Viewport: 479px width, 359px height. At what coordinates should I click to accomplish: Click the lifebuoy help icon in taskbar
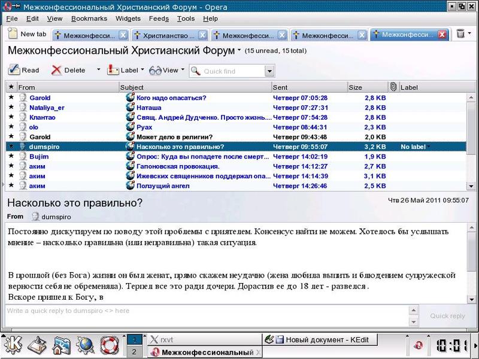point(110,345)
